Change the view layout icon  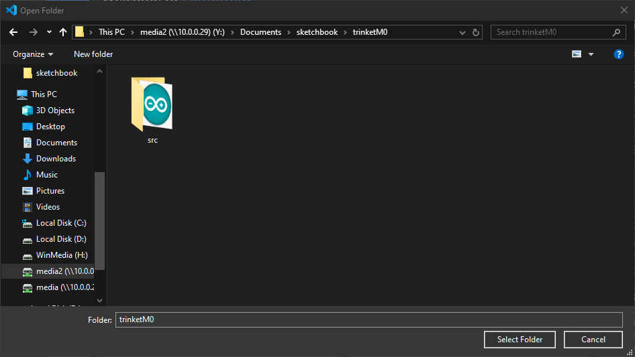tap(577, 54)
